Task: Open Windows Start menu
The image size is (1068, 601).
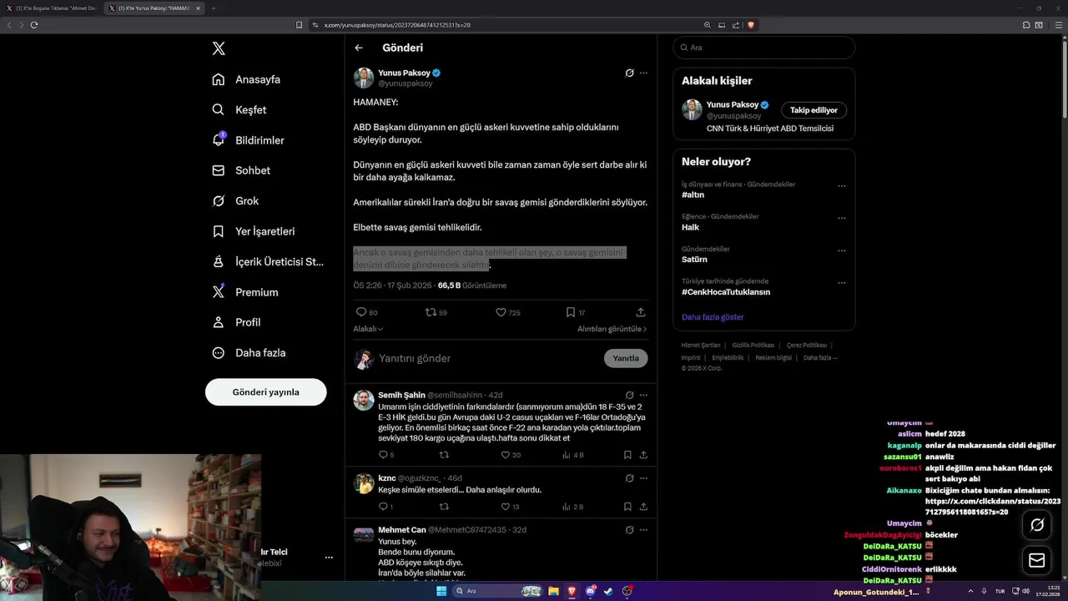Action: tap(441, 591)
